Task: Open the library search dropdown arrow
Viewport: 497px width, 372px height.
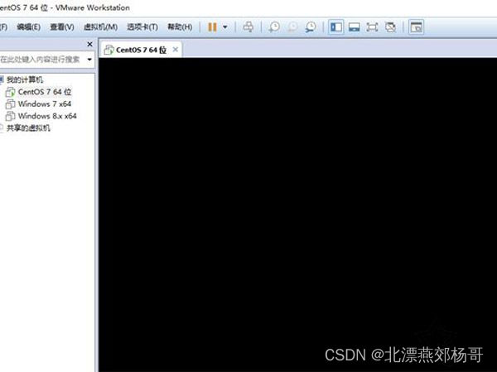Action: pyautogui.click(x=89, y=60)
